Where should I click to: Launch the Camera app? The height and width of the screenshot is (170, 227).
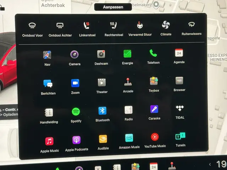point(74,55)
